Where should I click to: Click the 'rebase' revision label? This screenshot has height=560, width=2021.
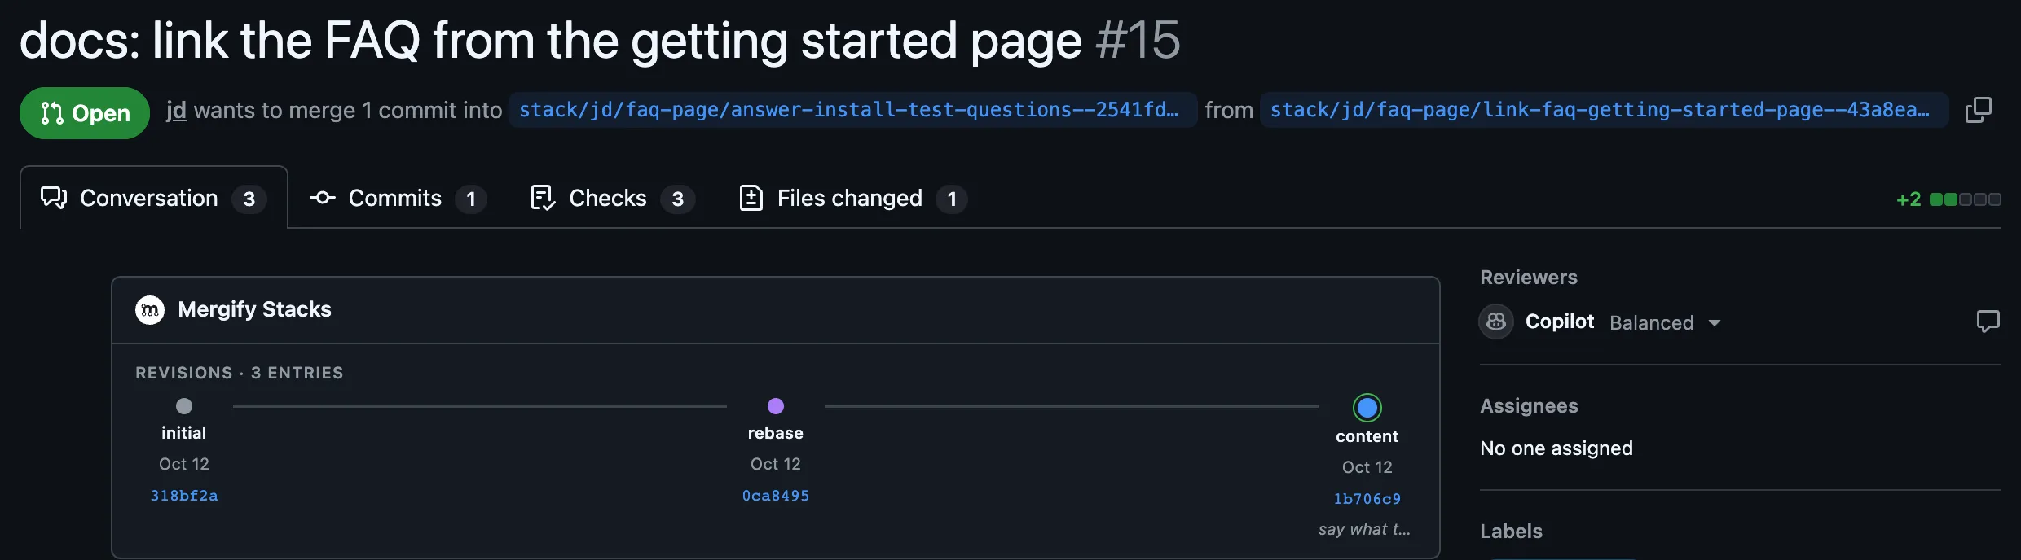coord(776,433)
